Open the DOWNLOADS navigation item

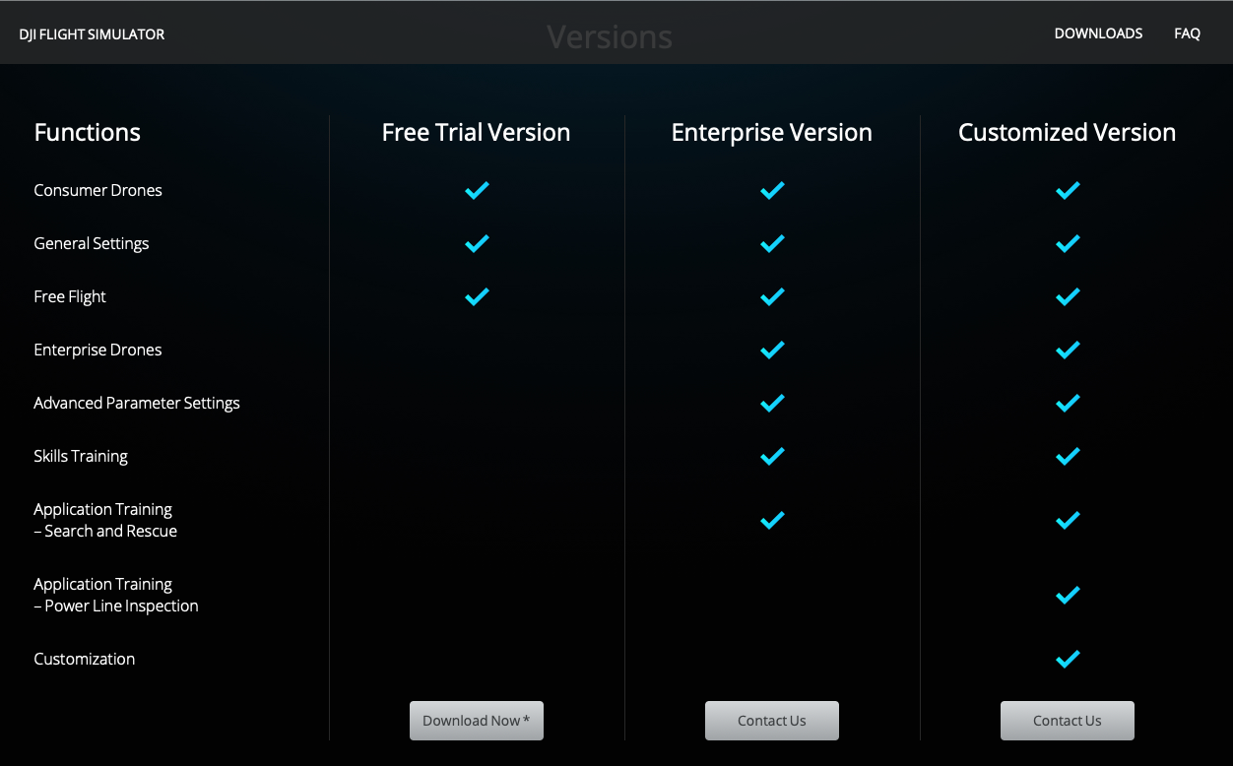click(1098, 33)
